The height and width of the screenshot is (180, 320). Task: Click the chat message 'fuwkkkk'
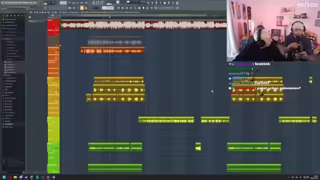[262, 64]
